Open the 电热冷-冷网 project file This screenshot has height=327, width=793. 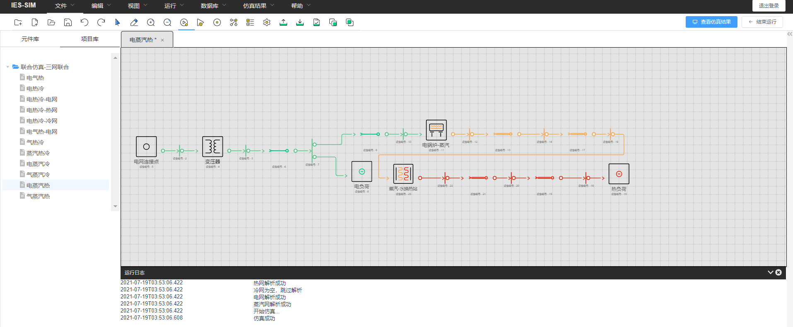point(42,121)
